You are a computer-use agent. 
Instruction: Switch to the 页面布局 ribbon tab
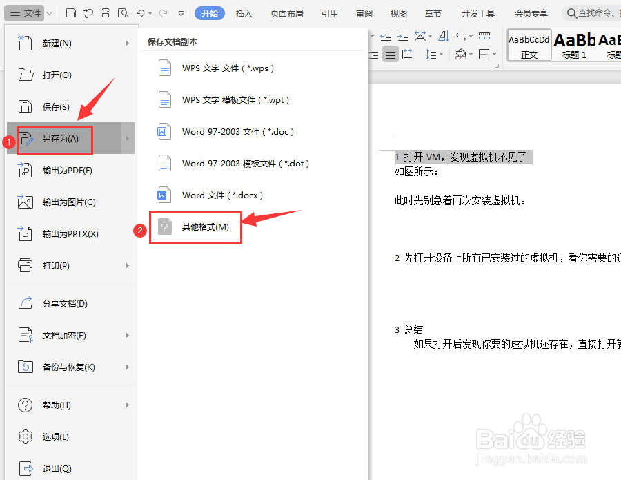(x=287, y=14)
